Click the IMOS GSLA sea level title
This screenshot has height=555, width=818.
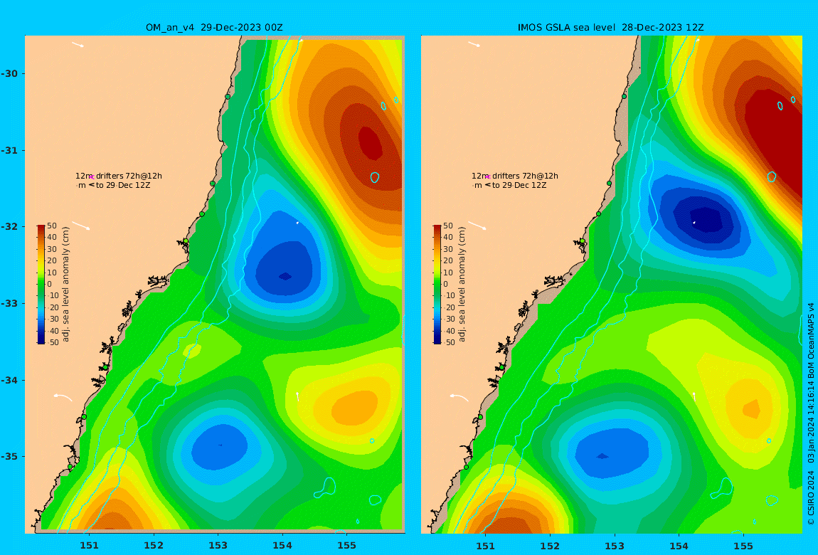pyautogui.click(x=610, y=28)
